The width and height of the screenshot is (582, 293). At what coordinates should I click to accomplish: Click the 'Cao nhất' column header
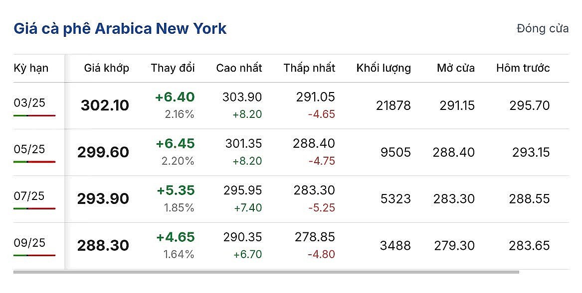click(239, 68)
